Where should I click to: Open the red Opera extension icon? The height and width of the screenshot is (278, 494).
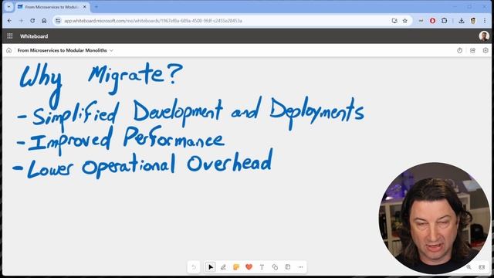(x=432, y=21)
